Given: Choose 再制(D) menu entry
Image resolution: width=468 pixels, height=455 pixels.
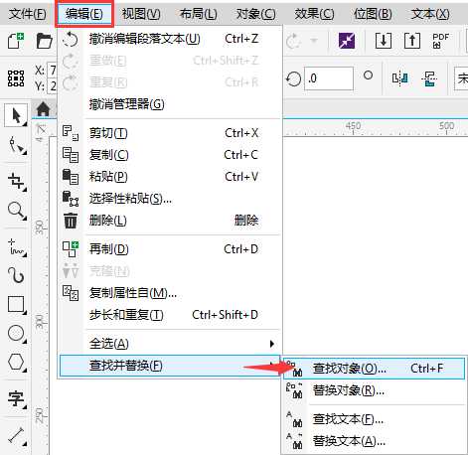Looking at the screenshot, I should click(170, 249).
